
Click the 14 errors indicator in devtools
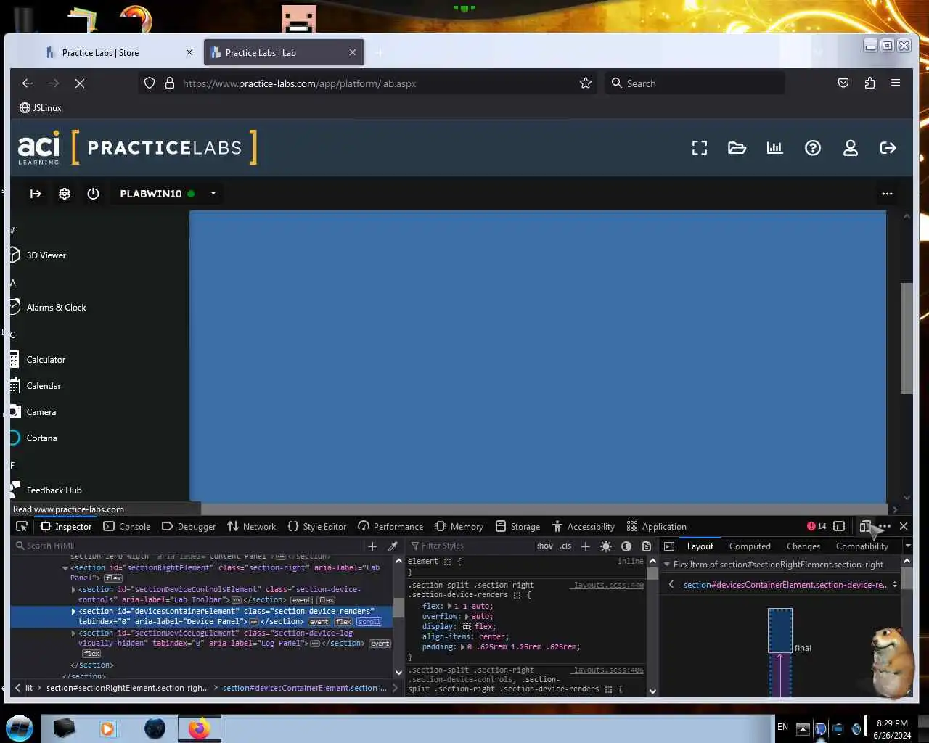tap(817, 527)
